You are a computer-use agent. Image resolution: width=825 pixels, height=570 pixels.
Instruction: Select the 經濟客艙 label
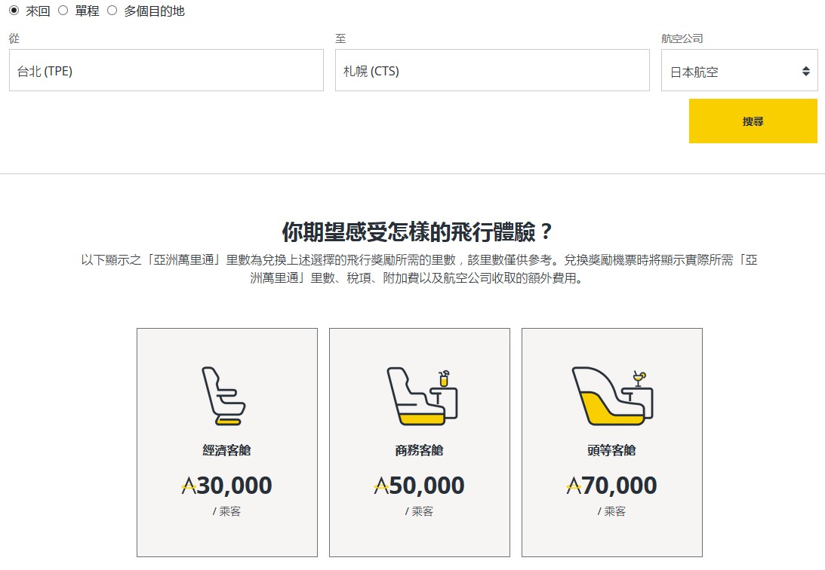tap(226, 450)
